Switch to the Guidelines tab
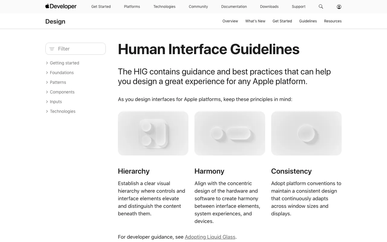Screen dimensions: 387x242 (x=308, y=21)
